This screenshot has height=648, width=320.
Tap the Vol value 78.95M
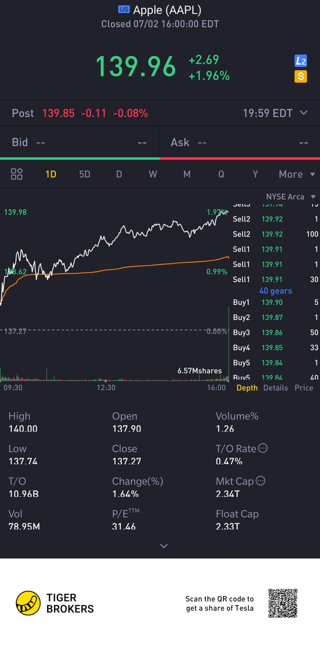coord(24,527)
